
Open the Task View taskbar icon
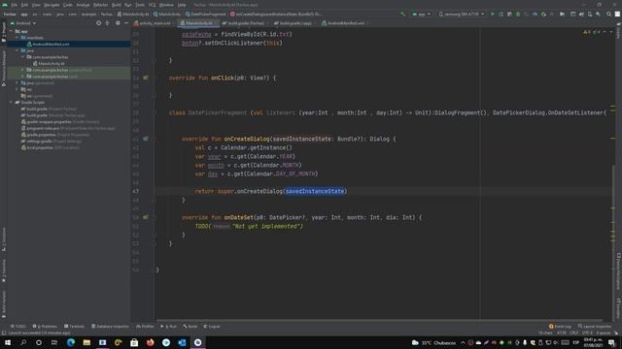(54, 342)
